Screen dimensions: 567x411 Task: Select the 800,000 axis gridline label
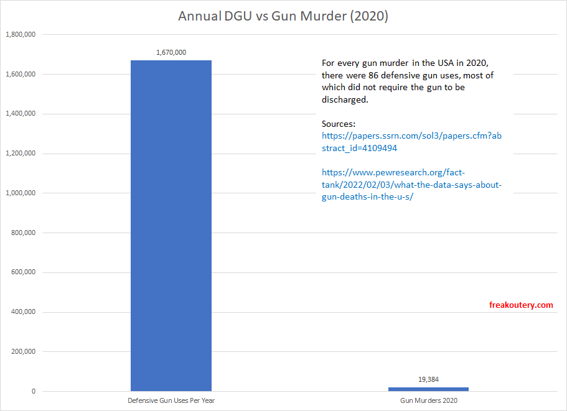pos(23,233)
